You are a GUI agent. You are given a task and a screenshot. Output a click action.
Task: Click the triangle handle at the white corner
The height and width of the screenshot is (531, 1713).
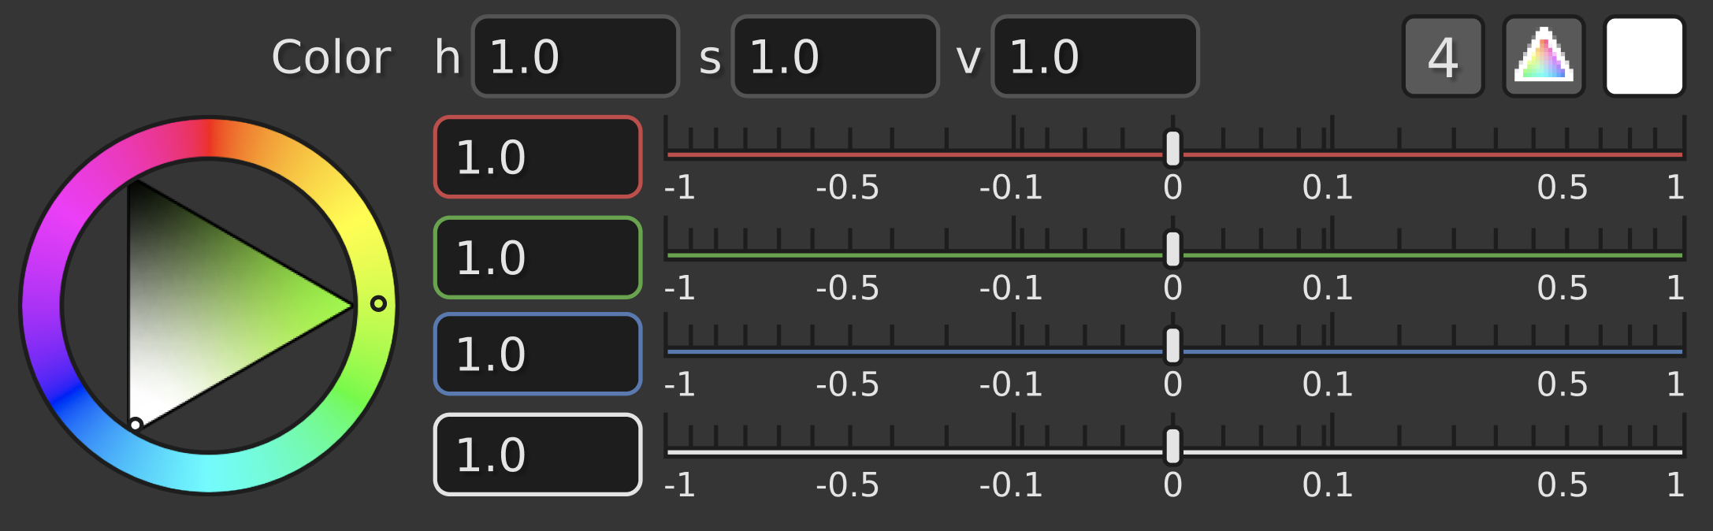(x=136, y=425)
